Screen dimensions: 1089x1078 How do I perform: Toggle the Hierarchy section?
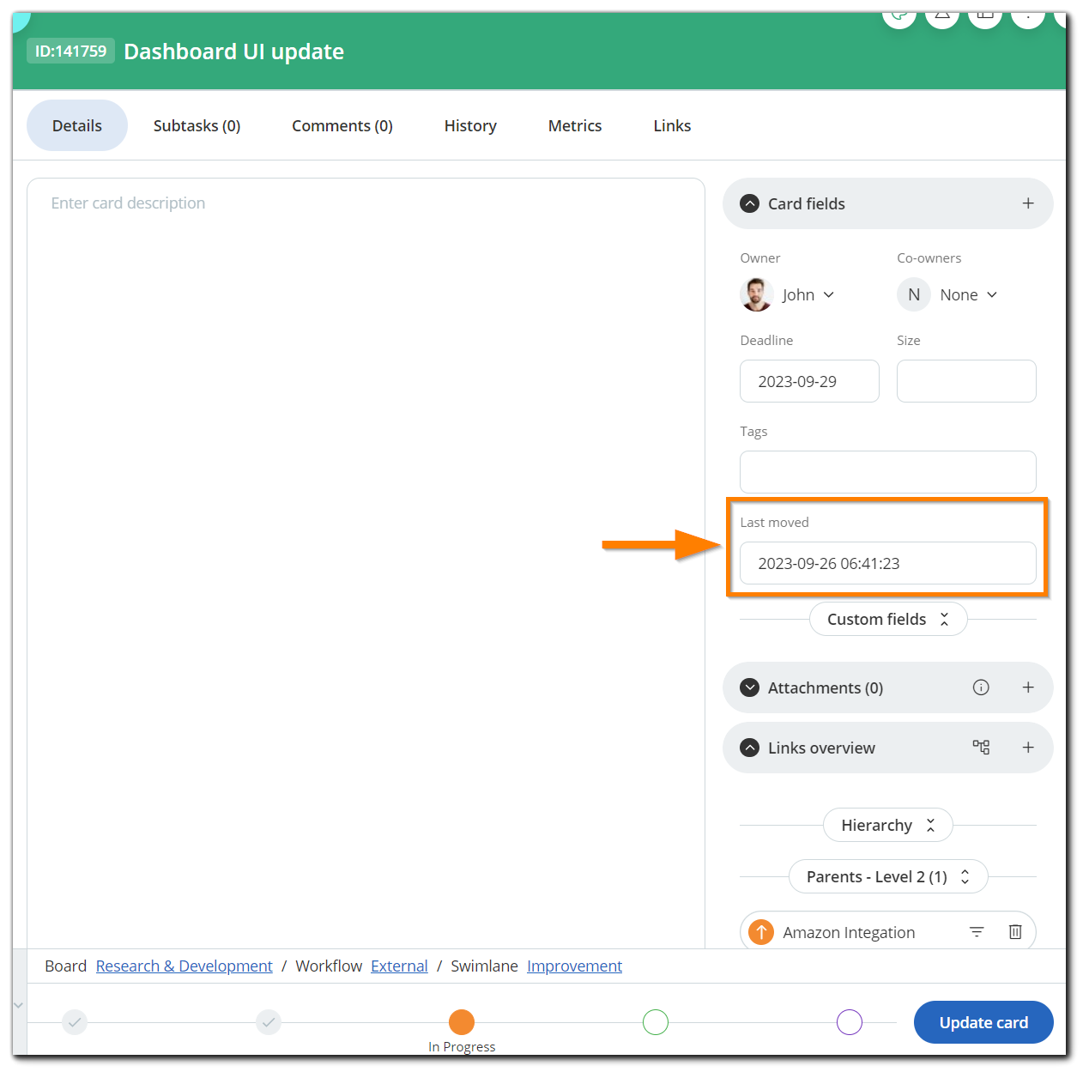click(887, 826)
